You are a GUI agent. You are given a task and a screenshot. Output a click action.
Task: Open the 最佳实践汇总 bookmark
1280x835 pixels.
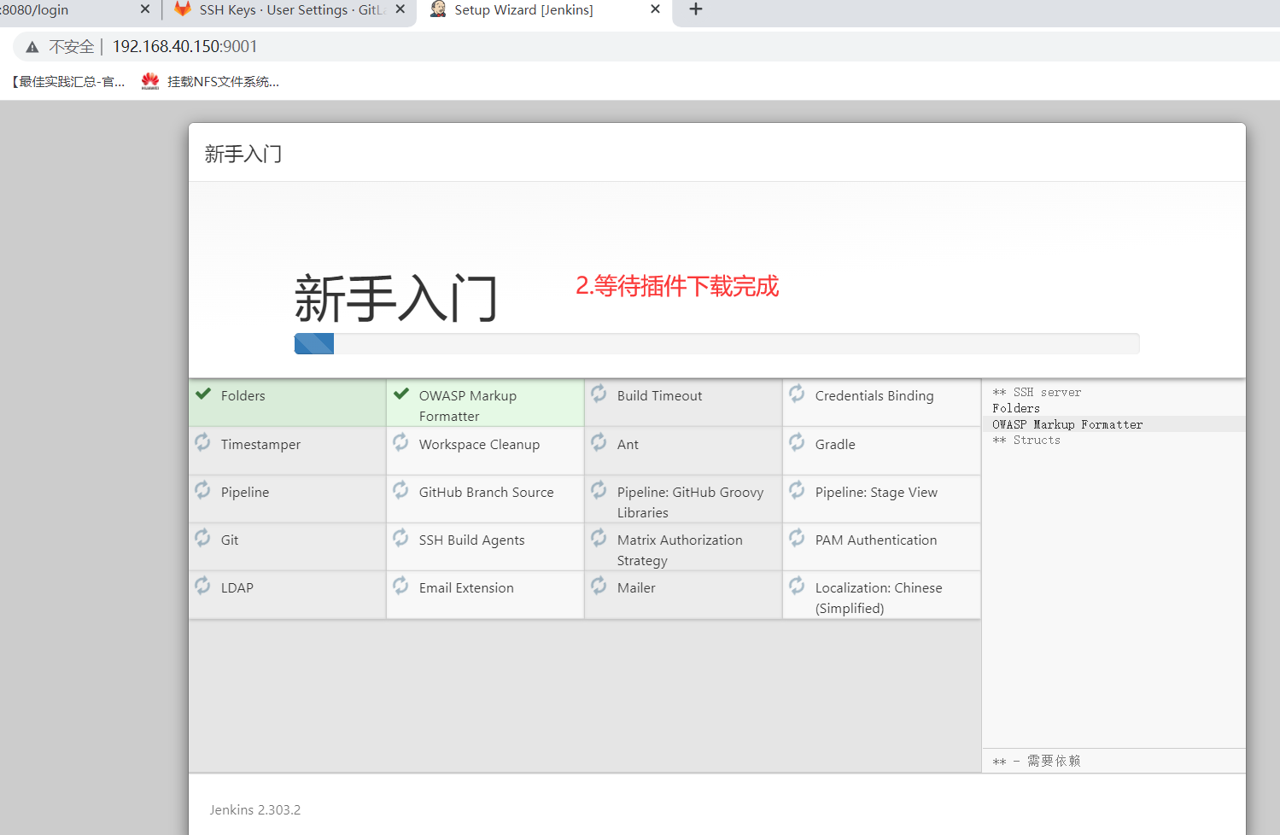(x=67, y=82)
